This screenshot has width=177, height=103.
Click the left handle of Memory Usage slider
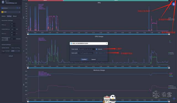tap(28, 102)
